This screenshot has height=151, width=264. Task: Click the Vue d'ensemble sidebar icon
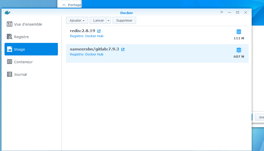click(x=9, y=24)
